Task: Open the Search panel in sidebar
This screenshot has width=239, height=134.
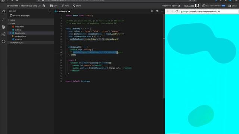Action: (x=3, y=20)
